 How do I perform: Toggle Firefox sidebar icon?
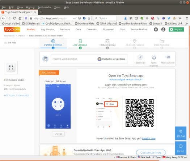[x=136, y=18]
